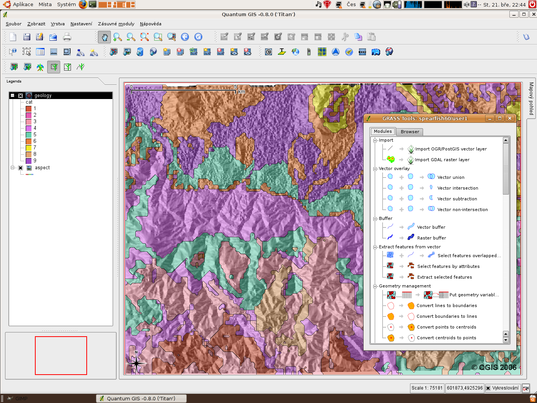This screenshot has width=537, height=403.
Task: Open the Nápověda menu
Action: point(150,24)
